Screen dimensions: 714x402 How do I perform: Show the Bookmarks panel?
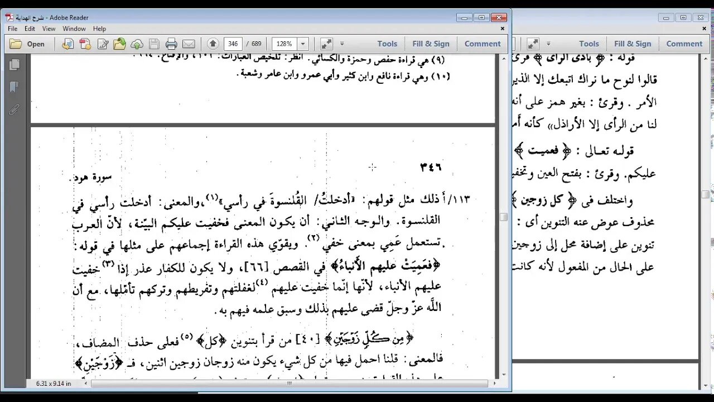pyautogui.click(x=14, y=87)
